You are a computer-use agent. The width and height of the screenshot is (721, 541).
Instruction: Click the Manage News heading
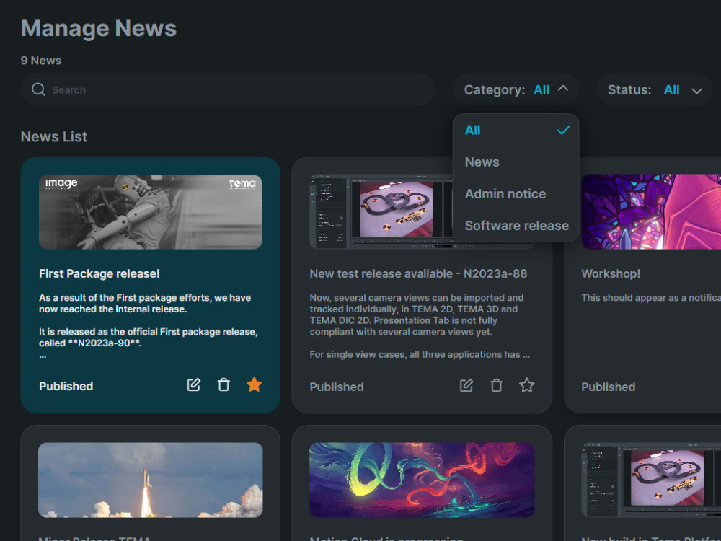click(98, 28)
